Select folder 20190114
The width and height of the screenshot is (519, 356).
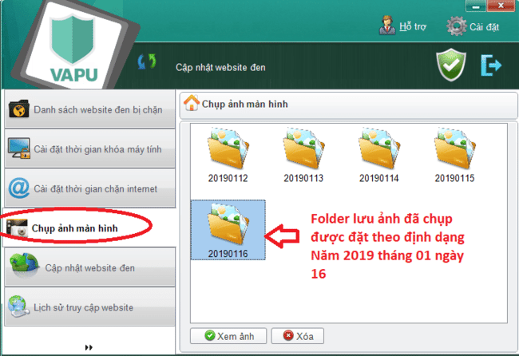click(378, 157)
